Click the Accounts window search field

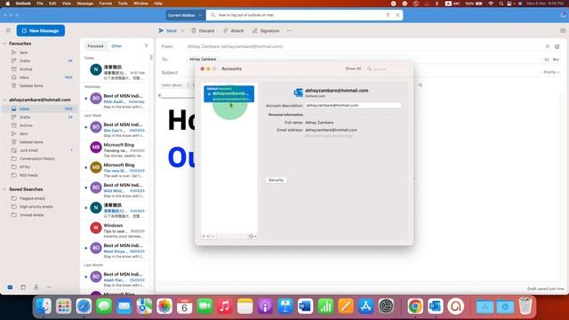(388, 68)
